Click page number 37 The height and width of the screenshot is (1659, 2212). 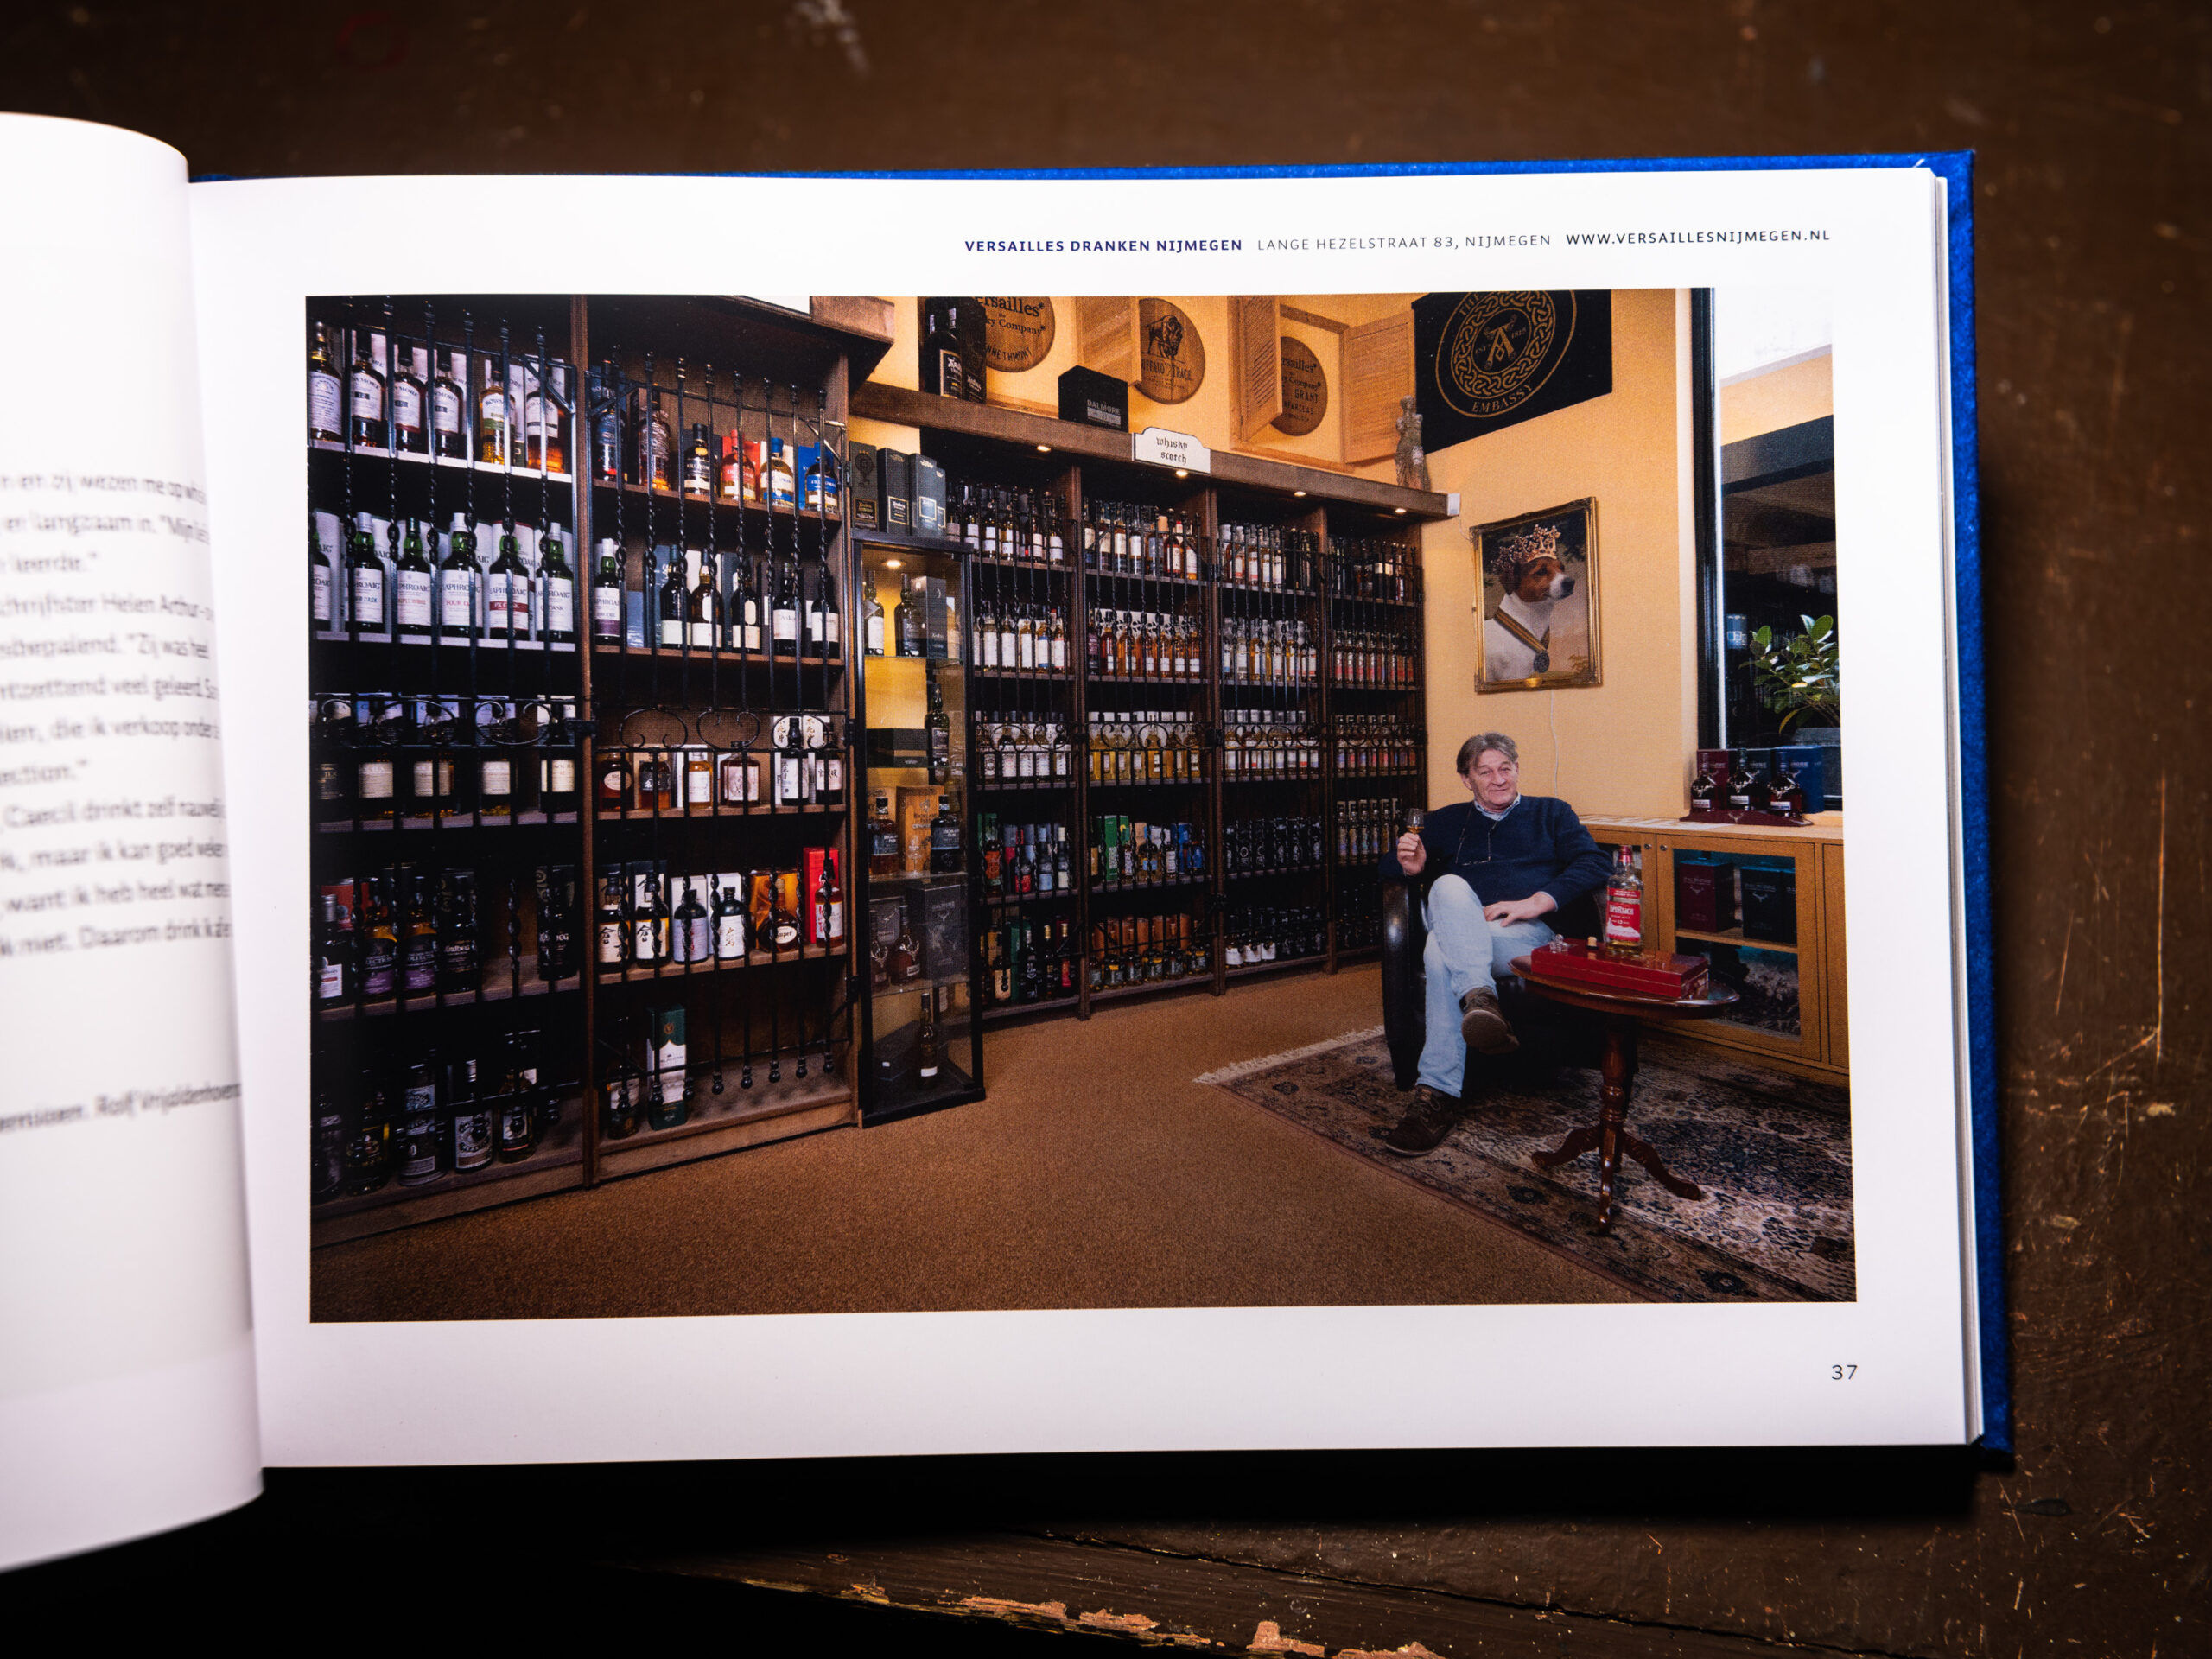[x=1844, y=1372]
